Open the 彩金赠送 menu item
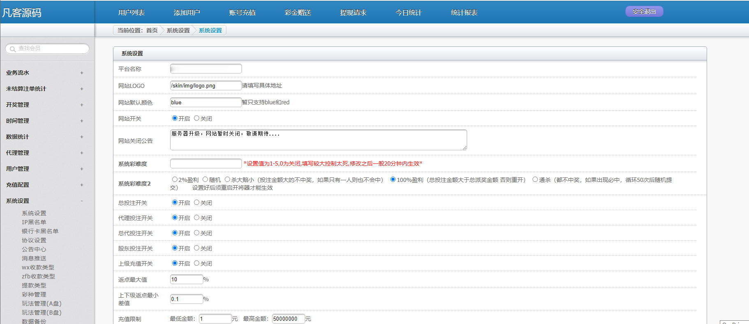This screenshot has height=324, width=749. click(x=298, y=13)
